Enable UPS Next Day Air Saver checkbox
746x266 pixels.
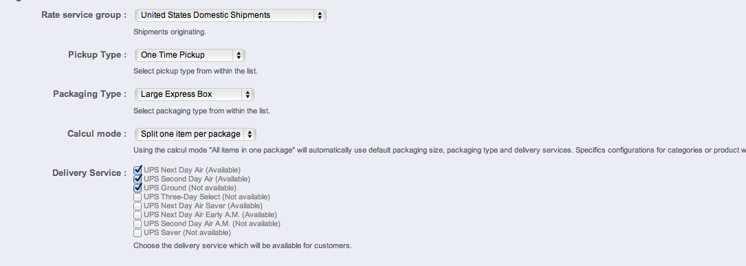tap(138, 206)
